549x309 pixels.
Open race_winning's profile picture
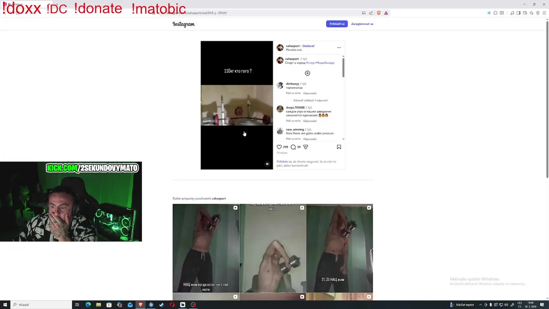coord(280,131)
